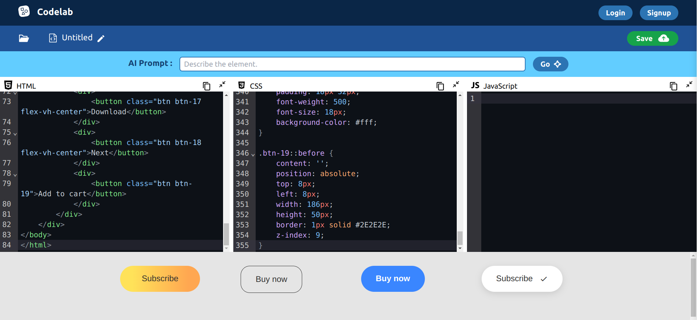Click the CSS scrollbar up arrow

(x=460, y=95)
